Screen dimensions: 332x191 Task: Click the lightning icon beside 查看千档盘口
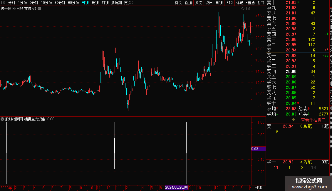[x=294, y=120]
